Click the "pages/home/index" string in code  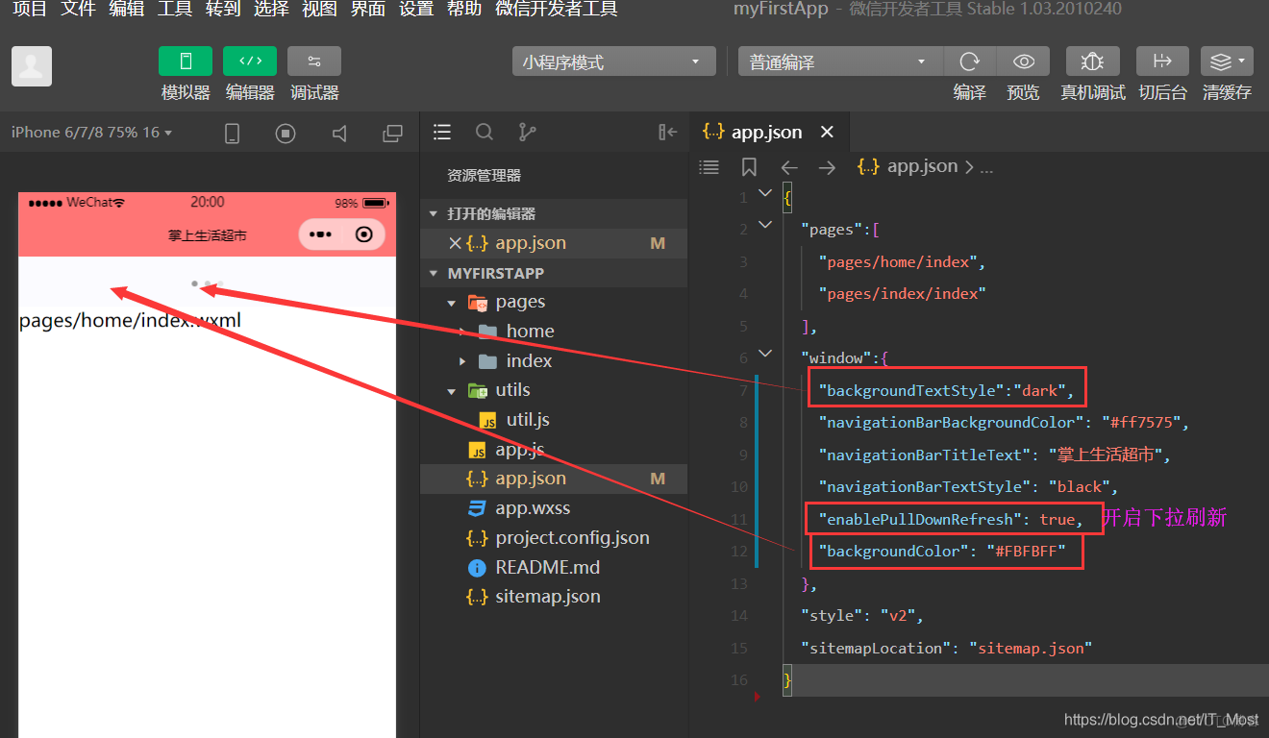tap(898, 261)
